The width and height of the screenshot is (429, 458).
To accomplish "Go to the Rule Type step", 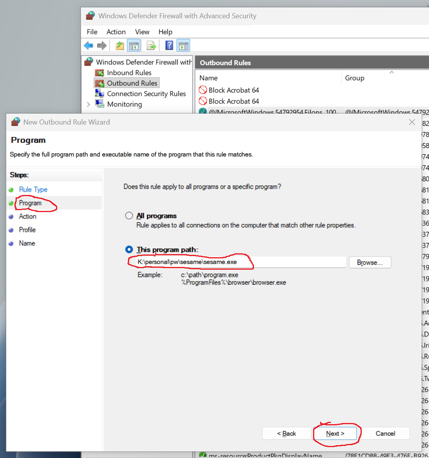I will pyautogui.click(x=33, y=190).
